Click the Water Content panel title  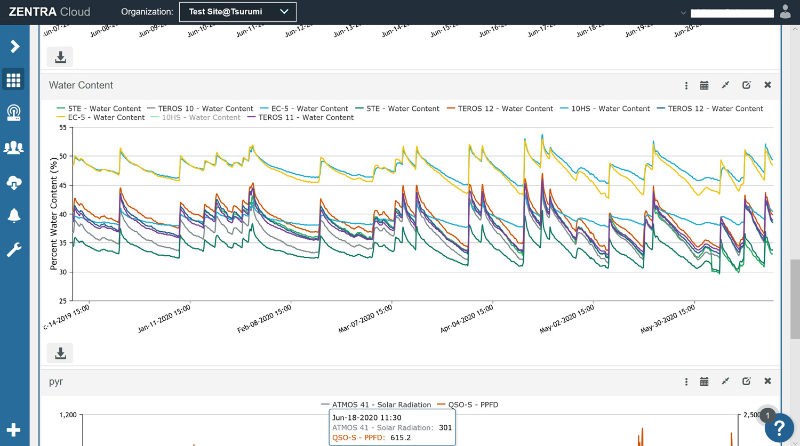click(81, 85)
